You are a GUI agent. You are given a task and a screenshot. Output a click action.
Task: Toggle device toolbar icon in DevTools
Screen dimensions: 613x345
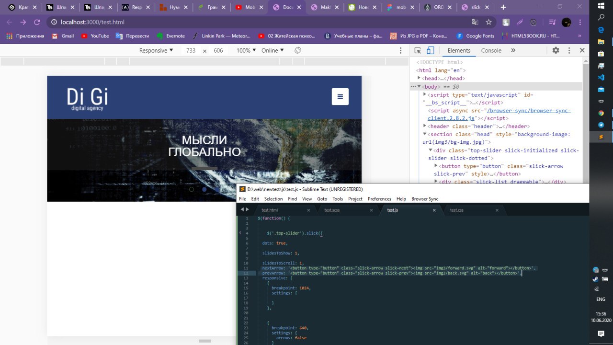[x=430, y=50]
